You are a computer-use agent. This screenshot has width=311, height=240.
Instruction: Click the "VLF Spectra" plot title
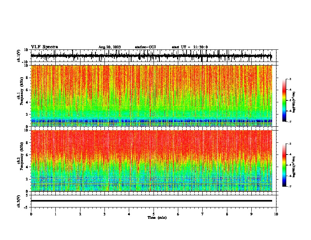coord(44,47)
